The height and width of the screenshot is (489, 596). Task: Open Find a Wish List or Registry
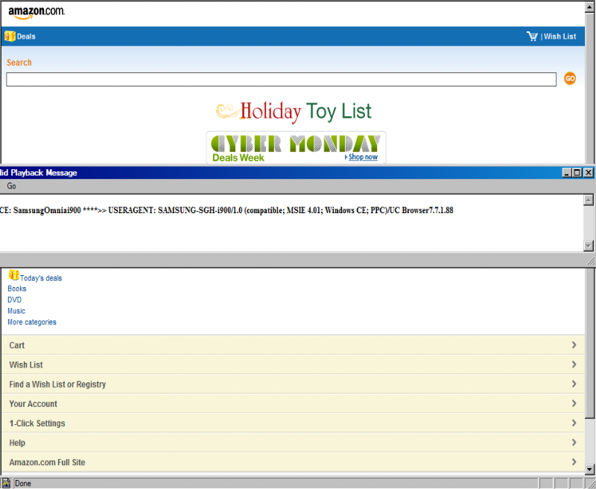(x=293, y=384)
